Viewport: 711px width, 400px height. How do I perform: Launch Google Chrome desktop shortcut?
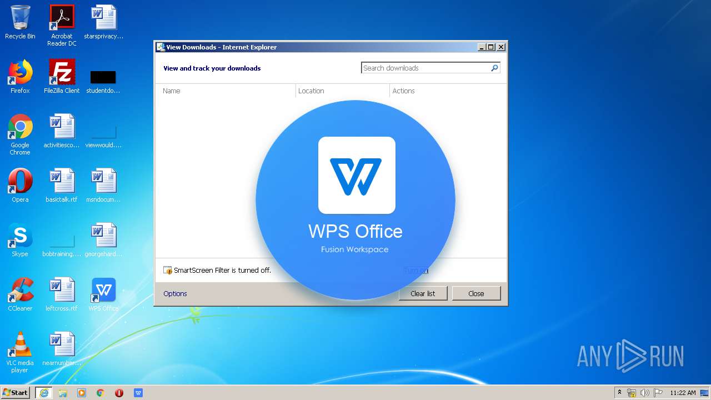coord(20,134)
